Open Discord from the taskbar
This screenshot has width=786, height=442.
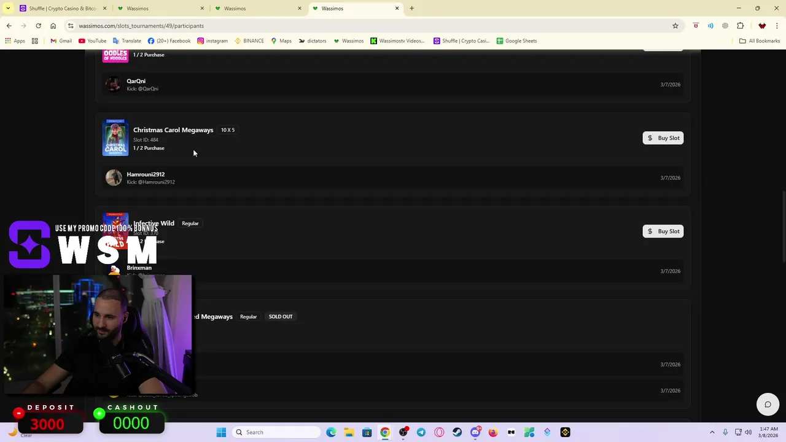point(475,432)
